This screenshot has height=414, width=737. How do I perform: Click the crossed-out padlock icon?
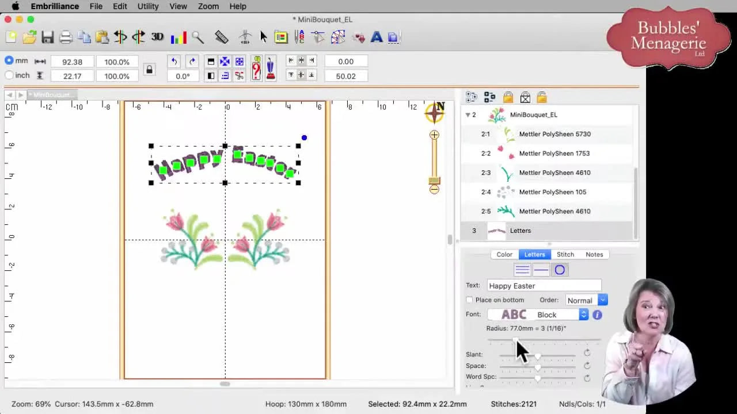(x=525, y=97)
